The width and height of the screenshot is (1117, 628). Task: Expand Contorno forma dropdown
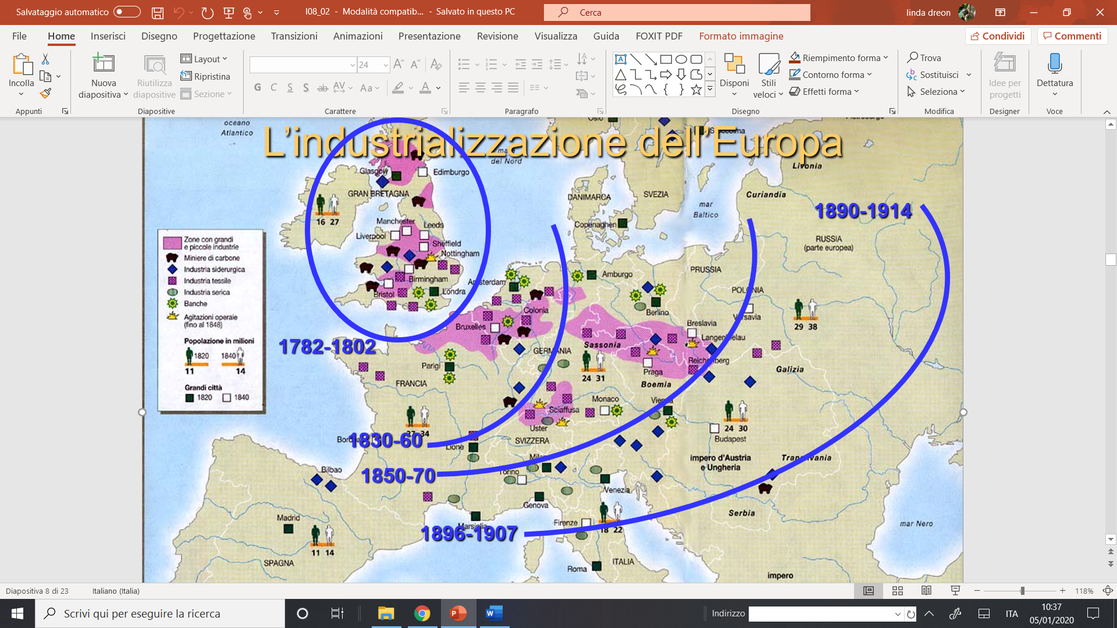tap(869, 74)
